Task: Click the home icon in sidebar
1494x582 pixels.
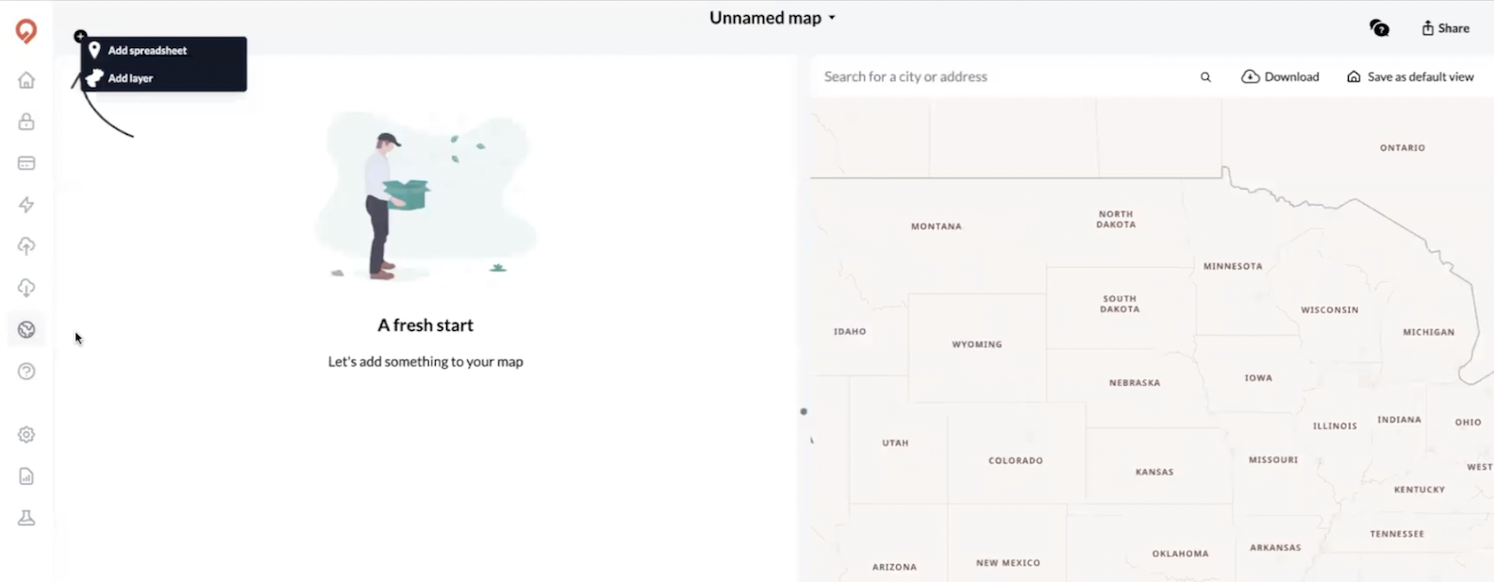Action: pos(26,80)
